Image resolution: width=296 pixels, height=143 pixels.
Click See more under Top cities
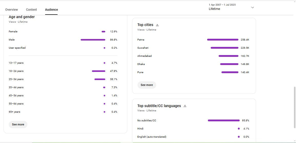147,85
